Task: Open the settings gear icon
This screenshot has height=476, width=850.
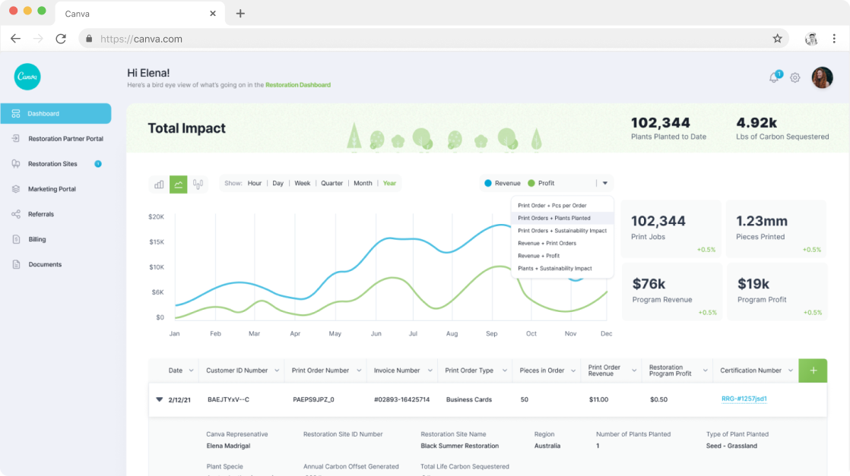Action: point(795,77)
